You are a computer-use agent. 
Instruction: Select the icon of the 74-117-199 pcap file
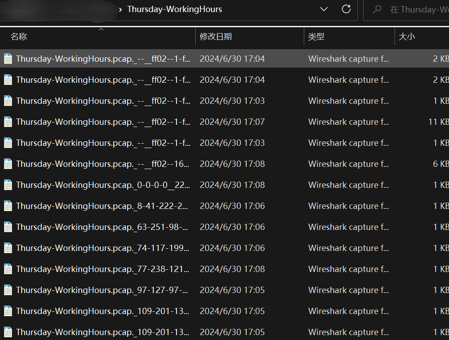pos(8,248)
